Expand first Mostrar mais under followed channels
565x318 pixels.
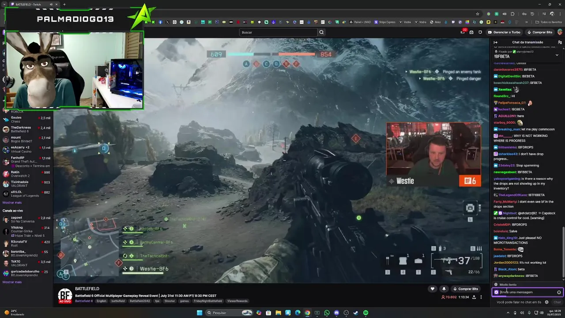point(12,202)
